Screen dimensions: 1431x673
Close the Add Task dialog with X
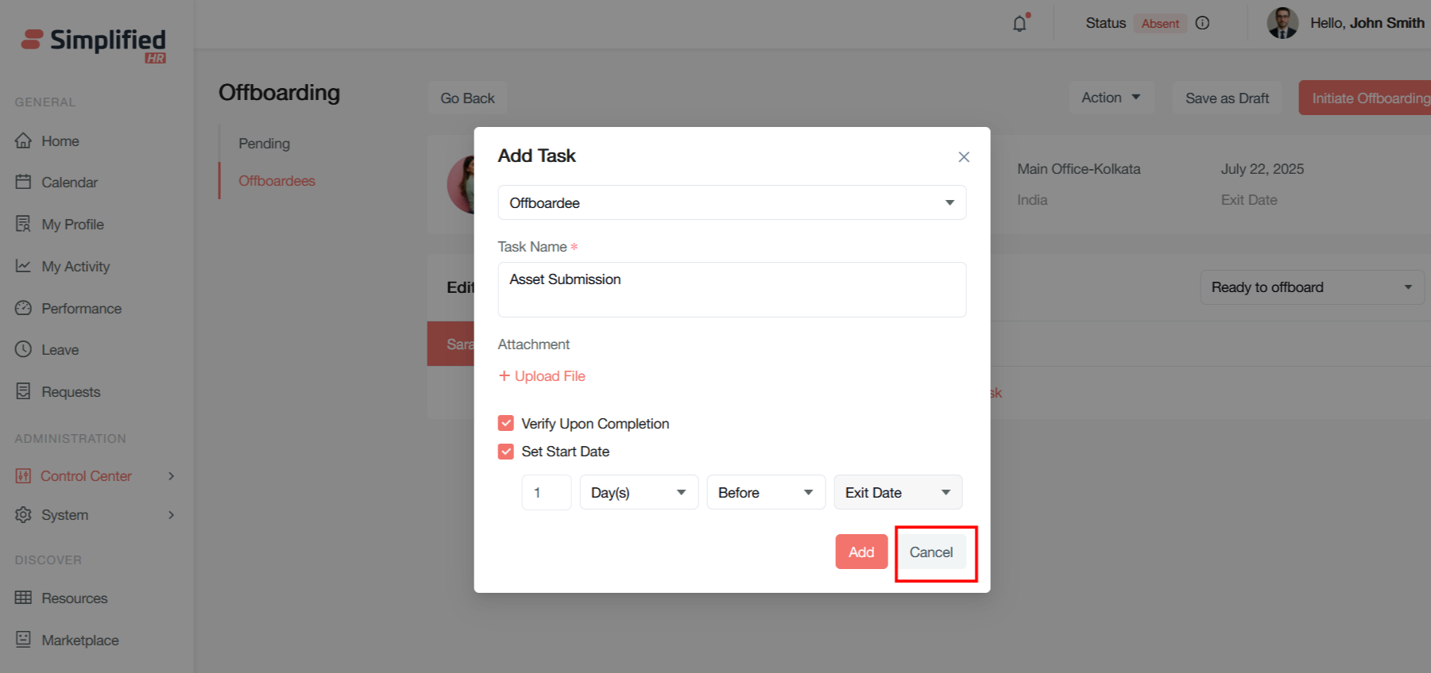pyautogui.click(x=963, y=157)
